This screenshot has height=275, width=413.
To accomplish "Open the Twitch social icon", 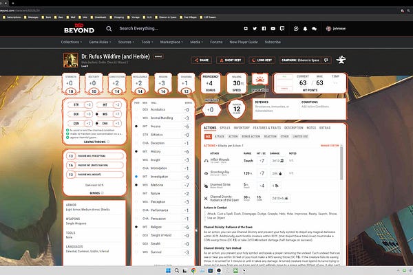I will pyautogui.click(x=282, y=28).
